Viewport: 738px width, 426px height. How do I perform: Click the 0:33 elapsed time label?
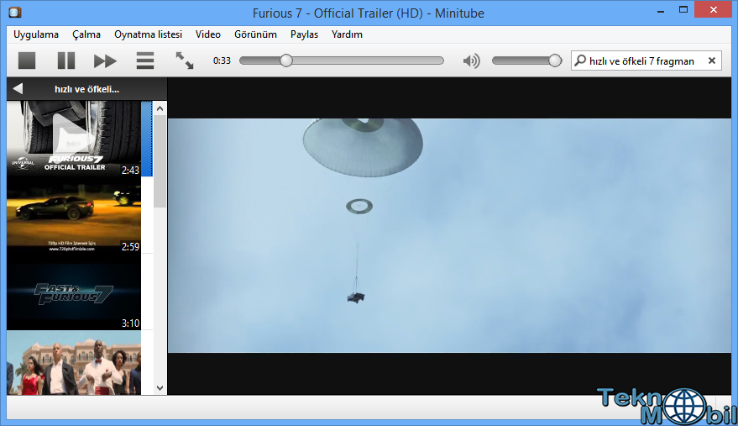222,60
